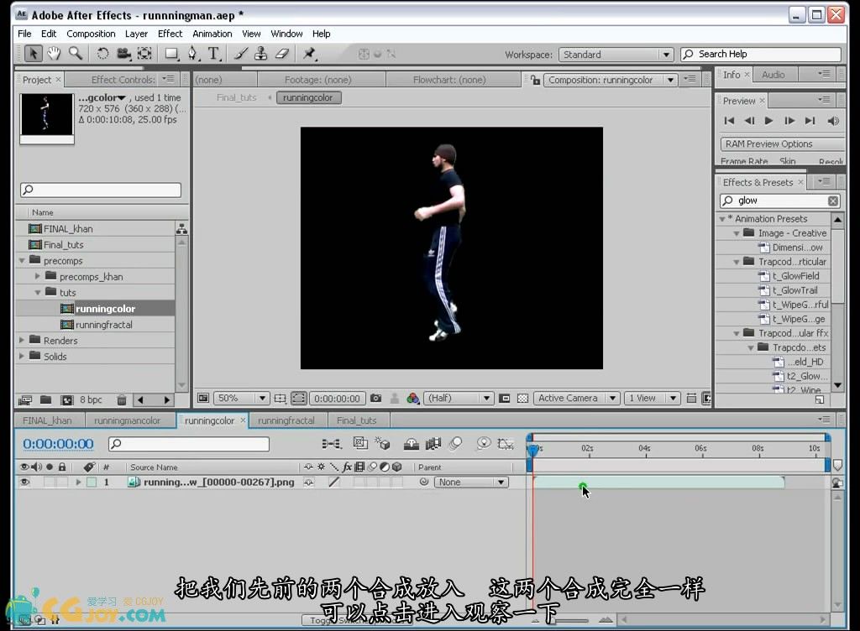Toggle solo switch for layer 1
This screenshot has height=631, width=860.
[x=50, y=482]
